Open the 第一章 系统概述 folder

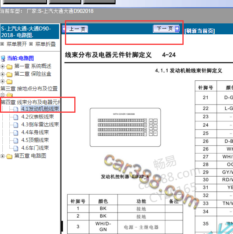[33, 66]
